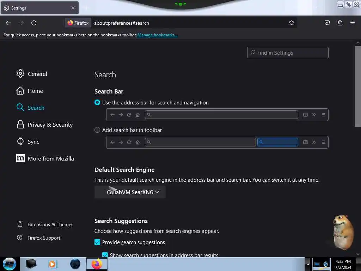
Task: Open the General settings category
Action: [x=32, y=74]
